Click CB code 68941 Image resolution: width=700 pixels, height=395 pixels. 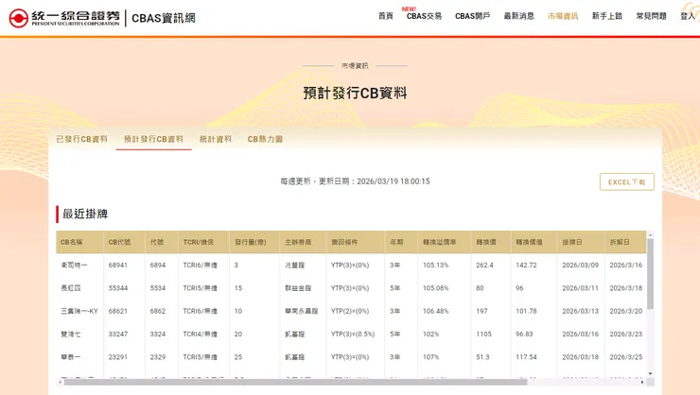[118, 265]
